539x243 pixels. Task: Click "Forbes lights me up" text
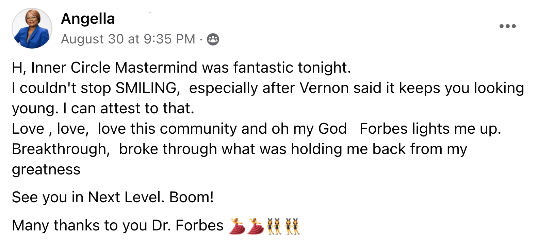[430, 129]
